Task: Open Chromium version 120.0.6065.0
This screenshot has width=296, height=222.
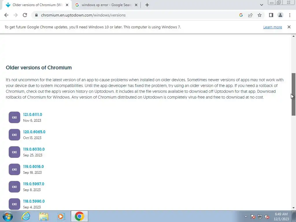Action: (34, 132)
